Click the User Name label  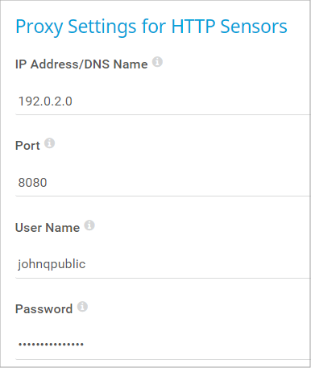(48, 228)
